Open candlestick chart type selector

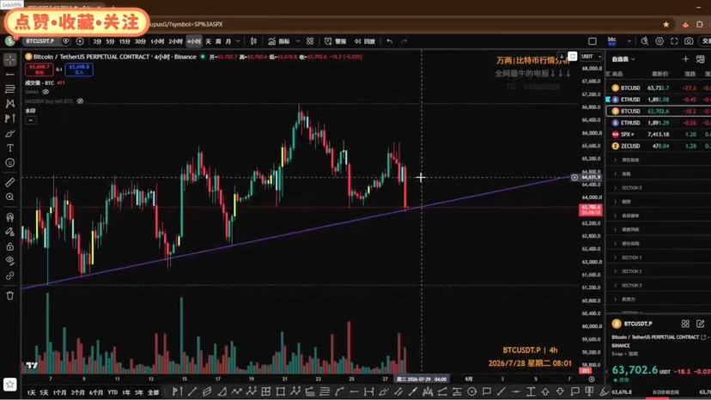tap(253, 41)
